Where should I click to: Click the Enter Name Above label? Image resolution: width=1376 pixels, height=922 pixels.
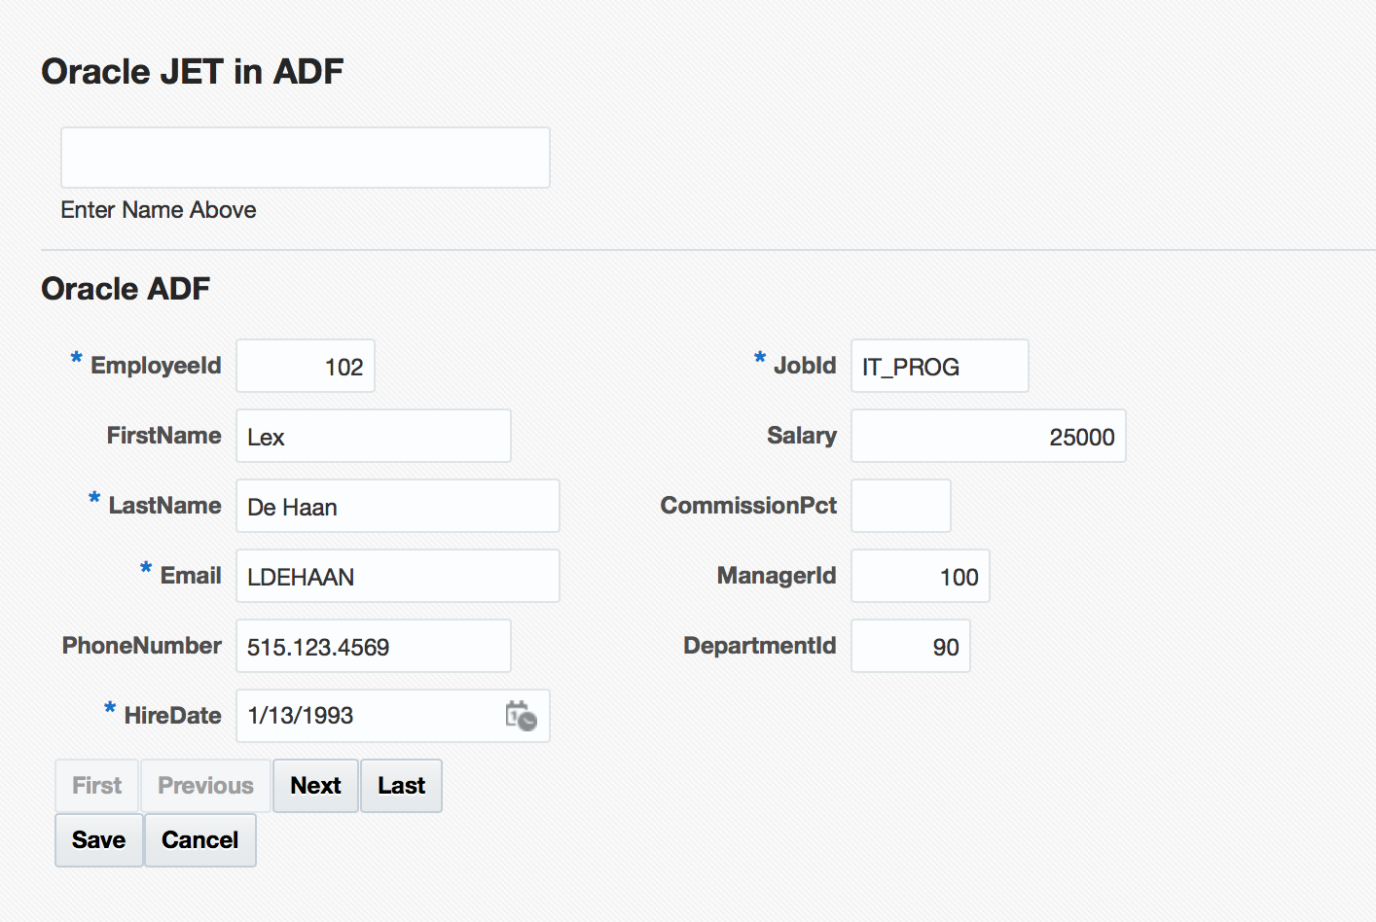pyautogui.click(x=159, y=210)
